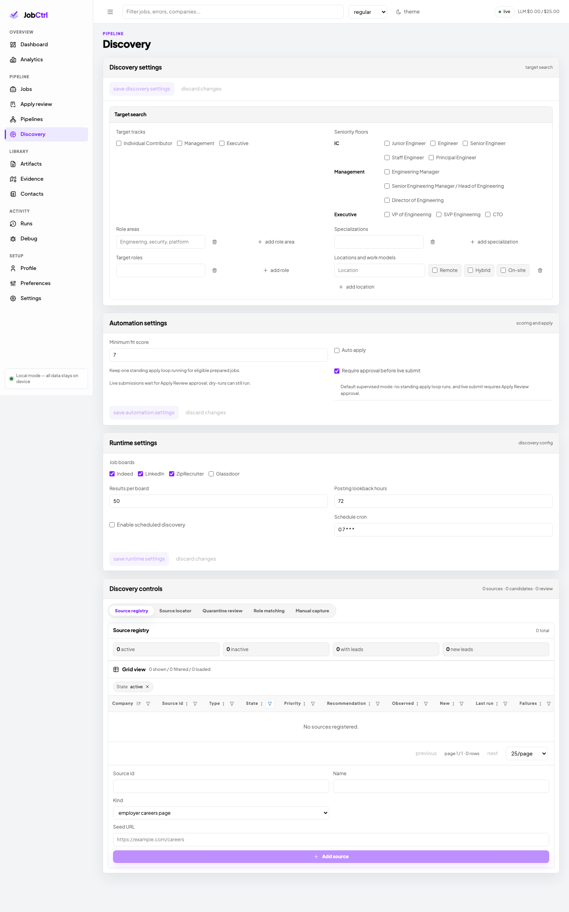569x912 pixels.
Task: Click the Add source button
Action: [331, 857]
